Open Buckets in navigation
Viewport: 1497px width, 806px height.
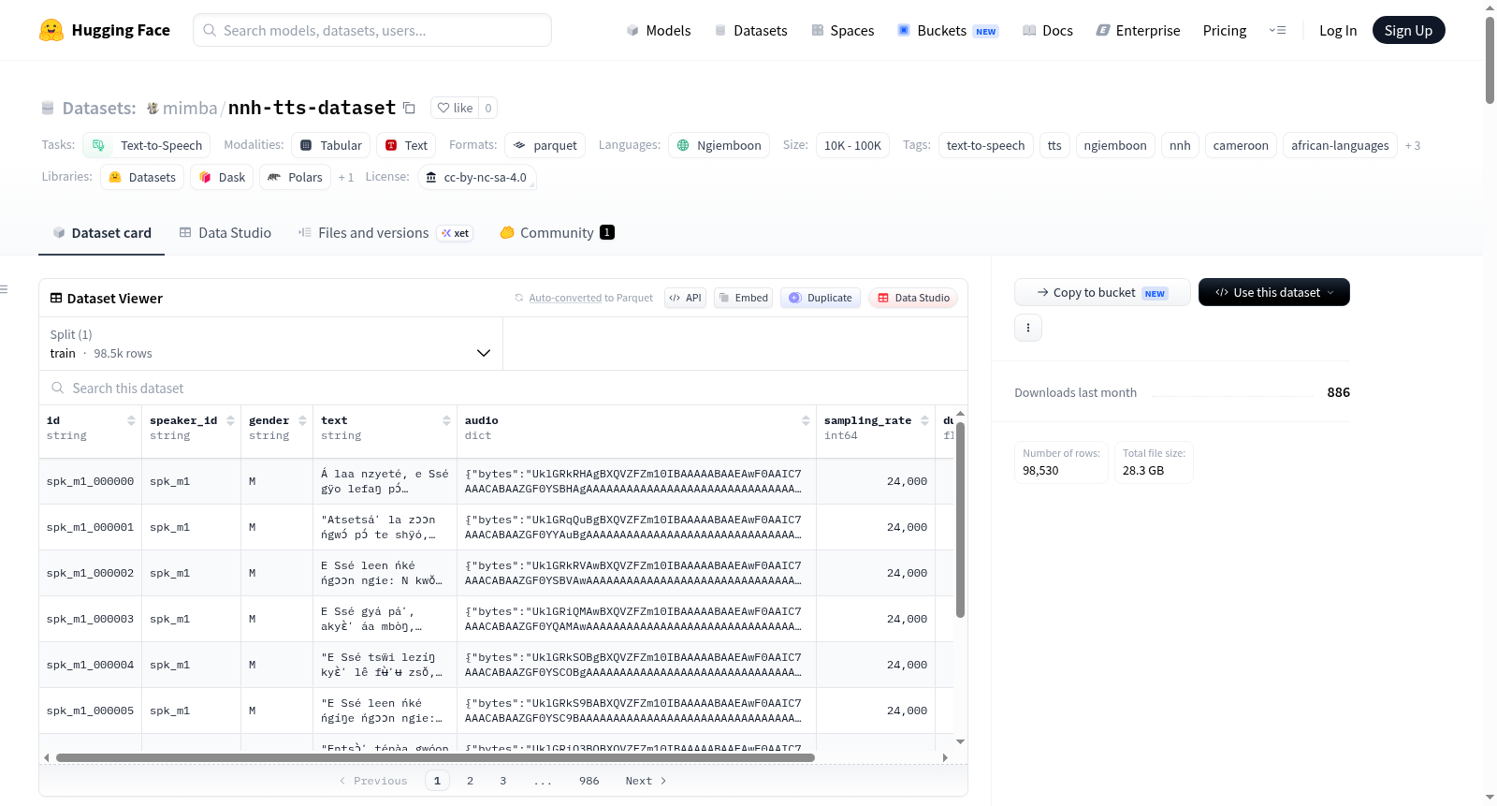tap(948, 30)
